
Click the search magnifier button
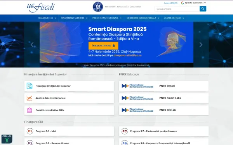203,9
